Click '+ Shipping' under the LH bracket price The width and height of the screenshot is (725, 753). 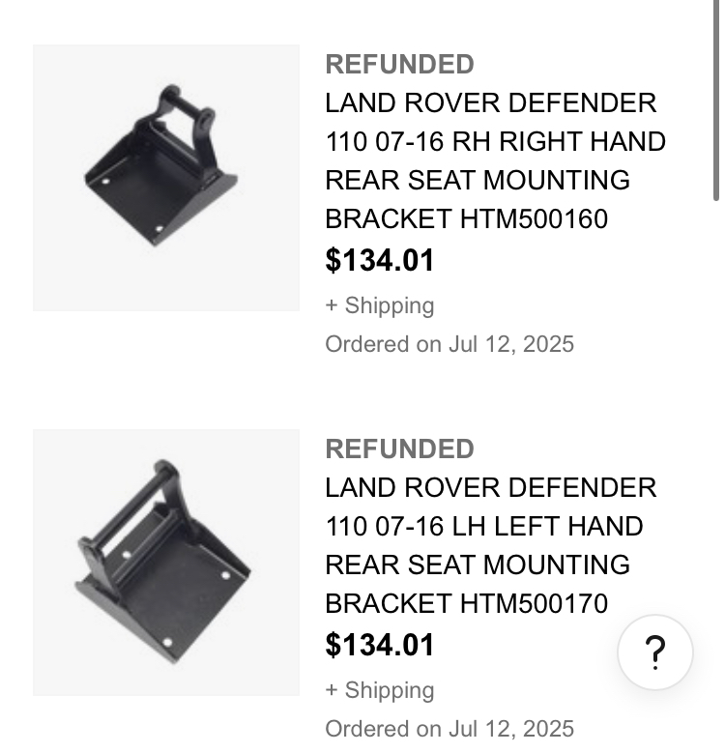point(380,690)
